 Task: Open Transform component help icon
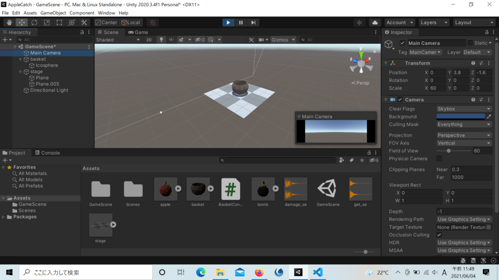coord(473,63)
